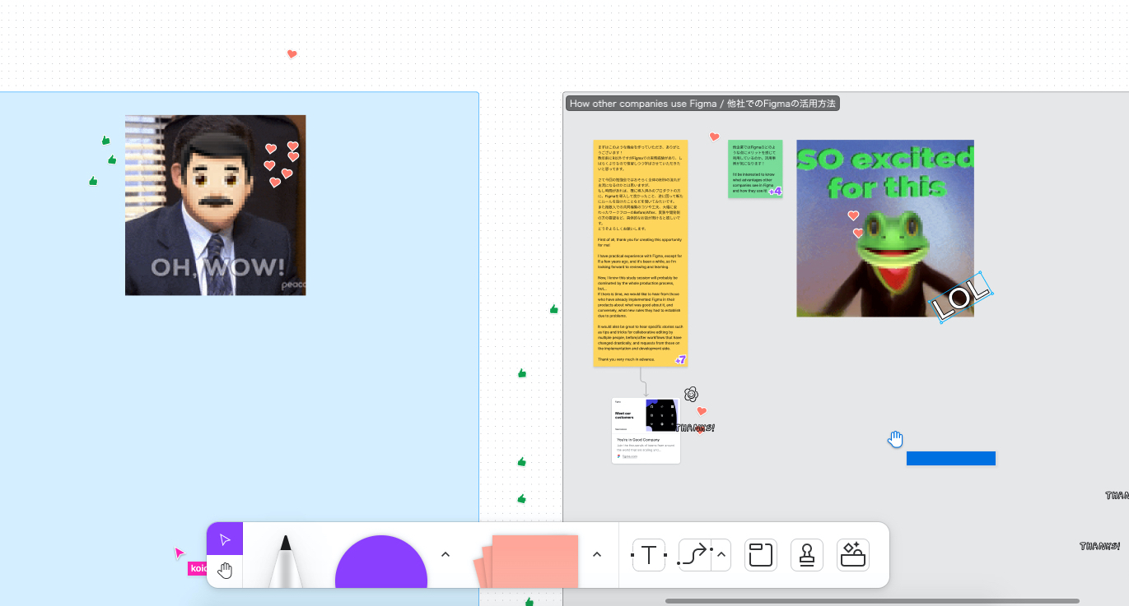Screen dimensions: 1129x606
Task: Choose the purple circle shape tool
Action: click(x=381, y=562)
